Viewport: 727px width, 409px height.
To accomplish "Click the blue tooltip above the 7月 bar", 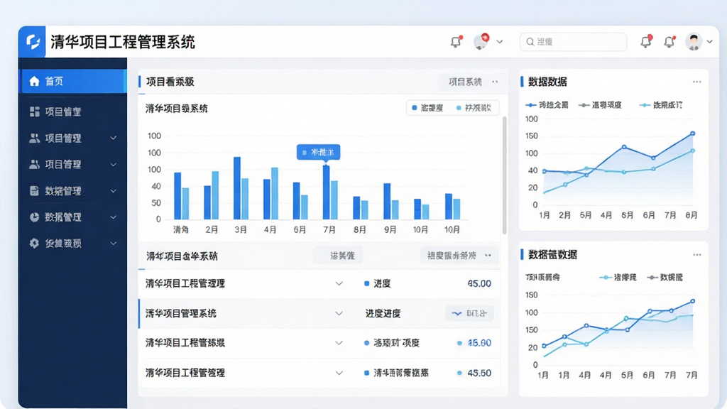I will pos(319,152).
